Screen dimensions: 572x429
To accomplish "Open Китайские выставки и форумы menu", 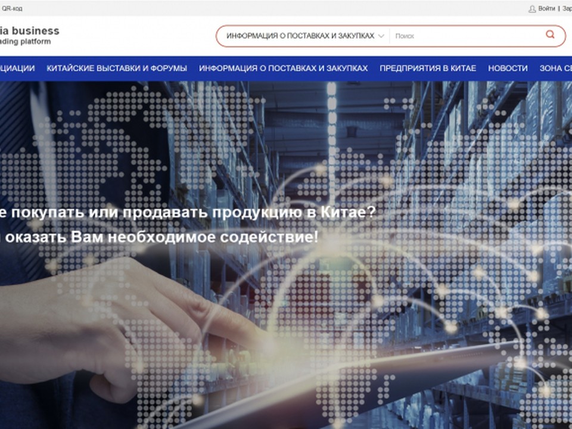I will point(117,68).
